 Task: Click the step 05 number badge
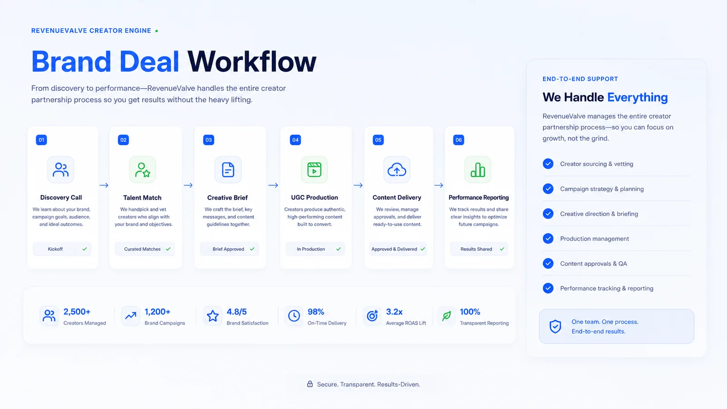tap(378, 140)
